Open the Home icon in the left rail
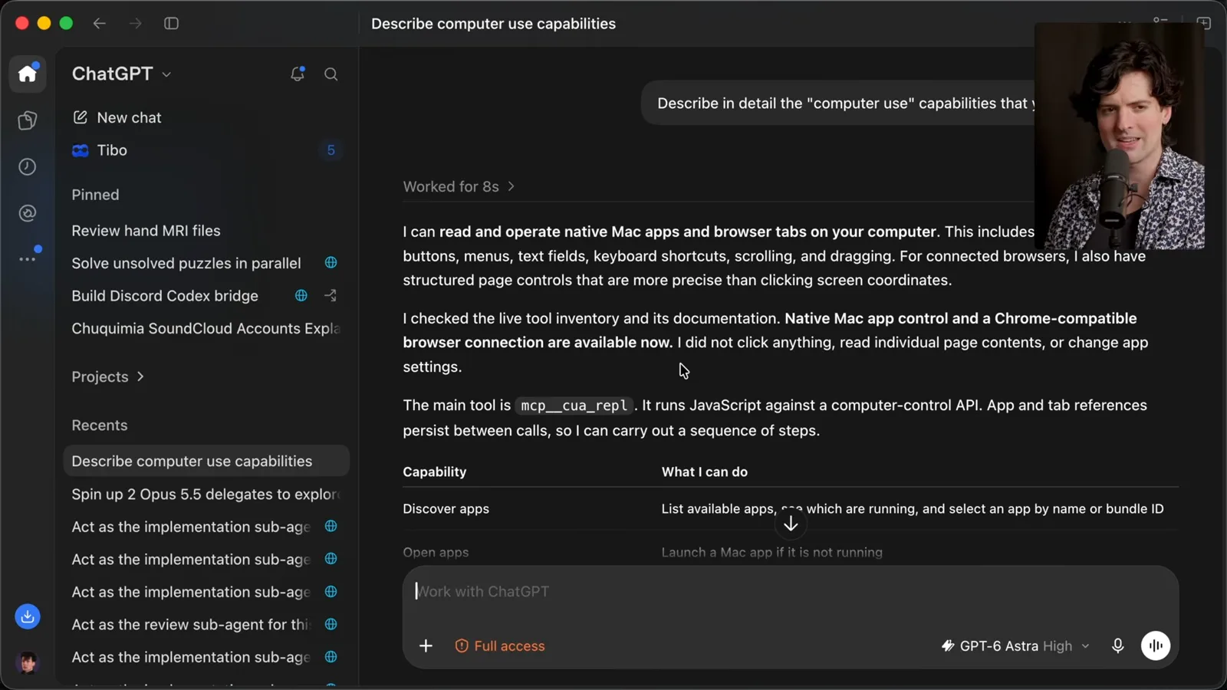The width and height of the screenshot is (1227, 690). [x=28, y=74]
